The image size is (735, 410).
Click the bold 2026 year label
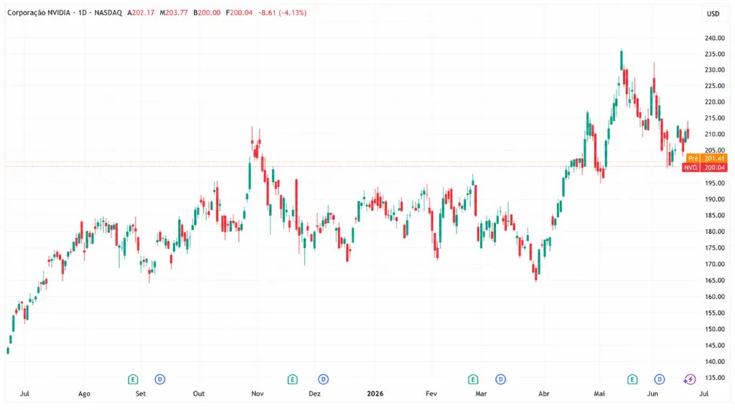pos(375,394)
